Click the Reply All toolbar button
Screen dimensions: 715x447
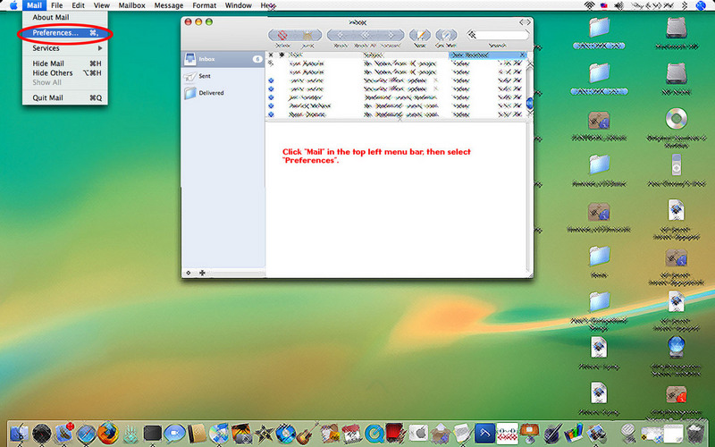[366, 36]
